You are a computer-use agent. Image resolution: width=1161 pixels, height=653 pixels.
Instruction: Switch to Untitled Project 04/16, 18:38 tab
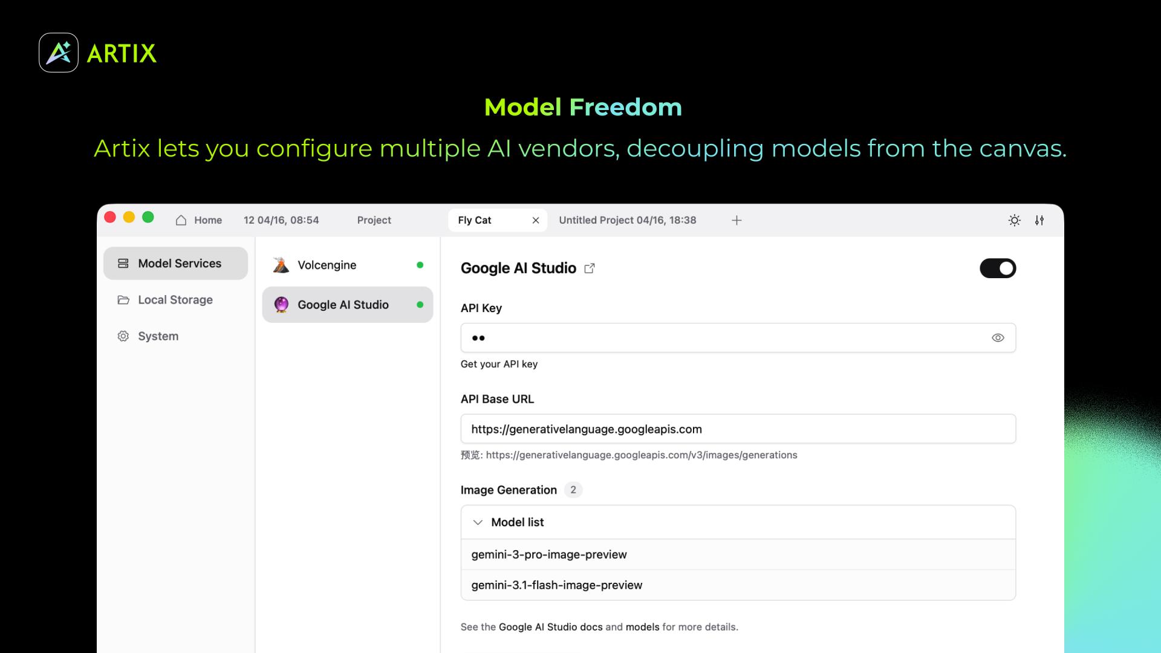point(628,220)
